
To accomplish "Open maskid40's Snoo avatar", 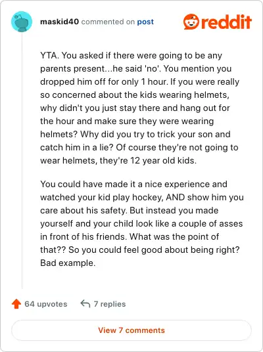I will tap(22, 22).
